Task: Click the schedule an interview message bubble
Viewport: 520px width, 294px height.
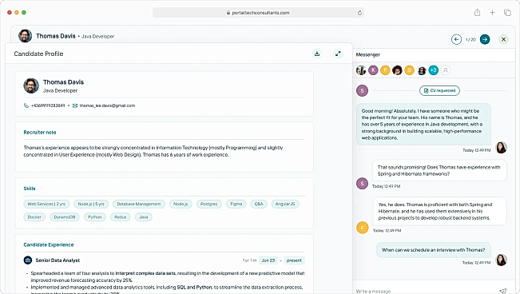Action: click(x=434, y=250)
